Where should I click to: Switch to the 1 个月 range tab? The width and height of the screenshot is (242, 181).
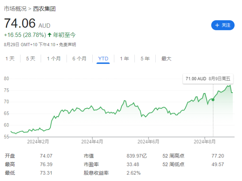click(54, 59)
